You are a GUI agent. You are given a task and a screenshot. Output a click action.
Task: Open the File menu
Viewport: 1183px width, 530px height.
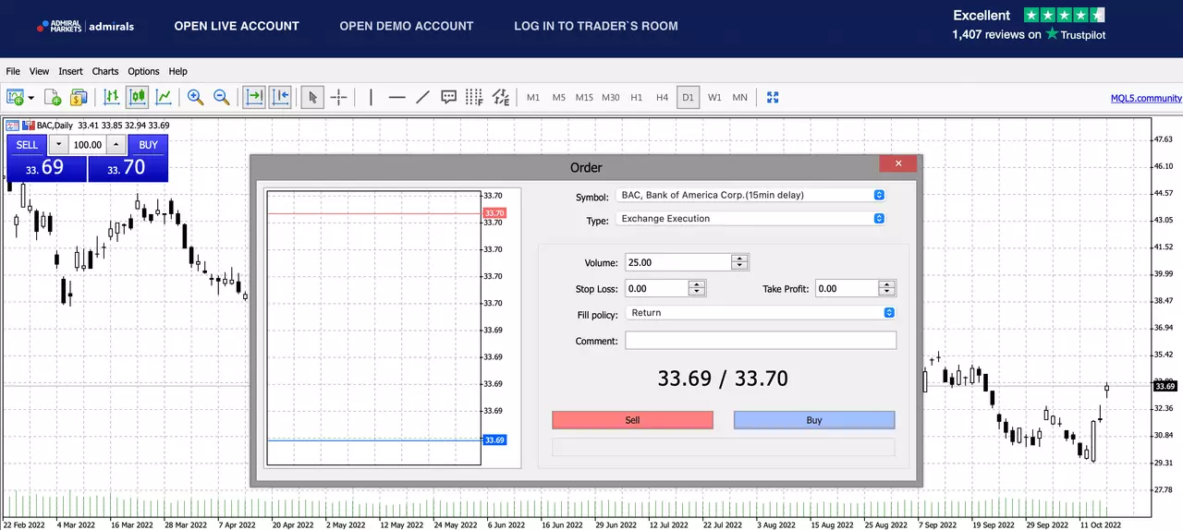13,71
